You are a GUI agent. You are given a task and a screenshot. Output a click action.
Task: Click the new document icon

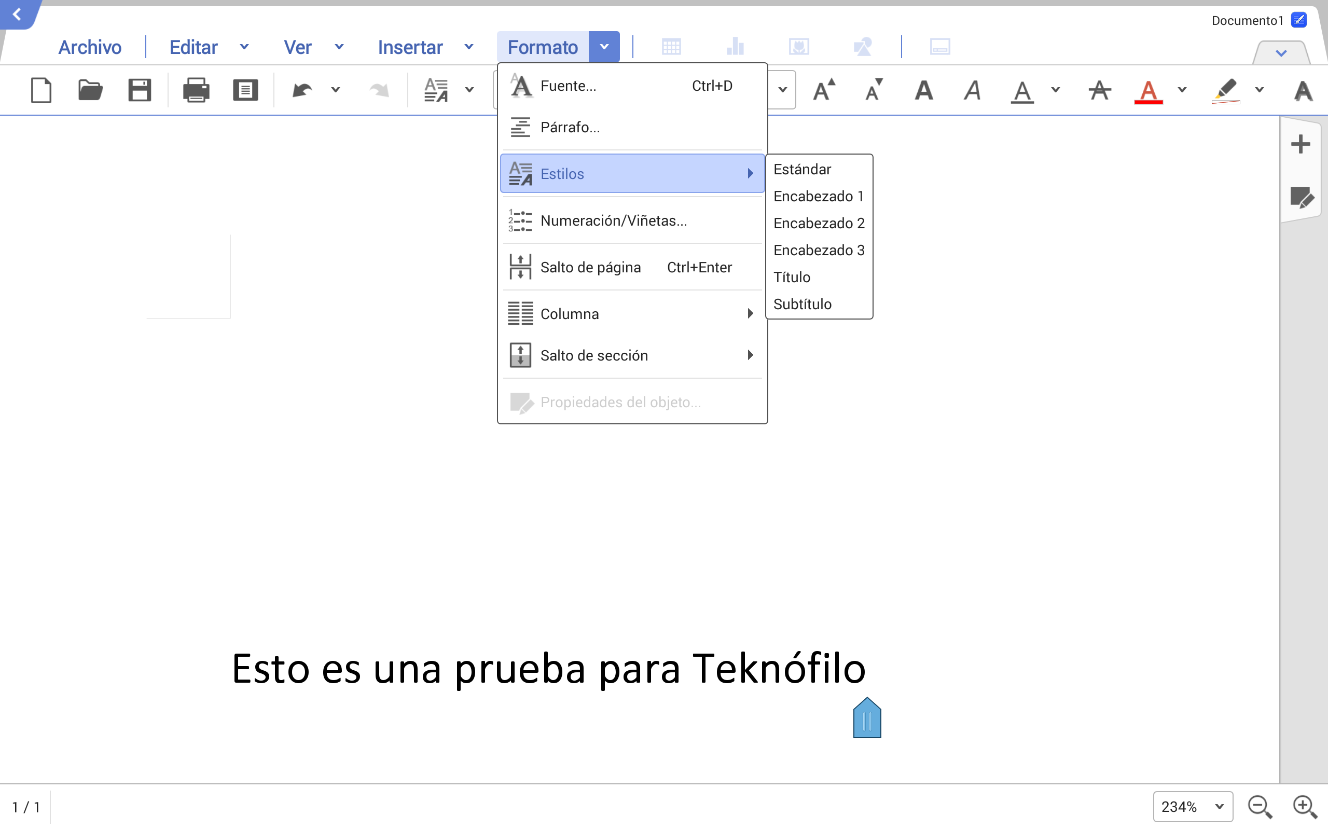pos(41,90)
